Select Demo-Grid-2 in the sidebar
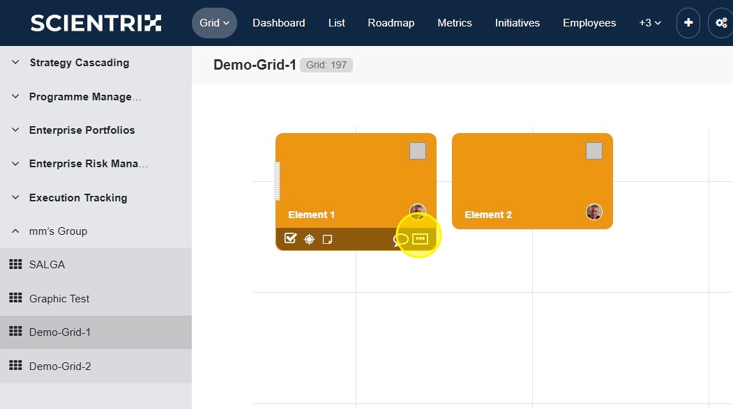733x409 pixels. pos(60,366)
